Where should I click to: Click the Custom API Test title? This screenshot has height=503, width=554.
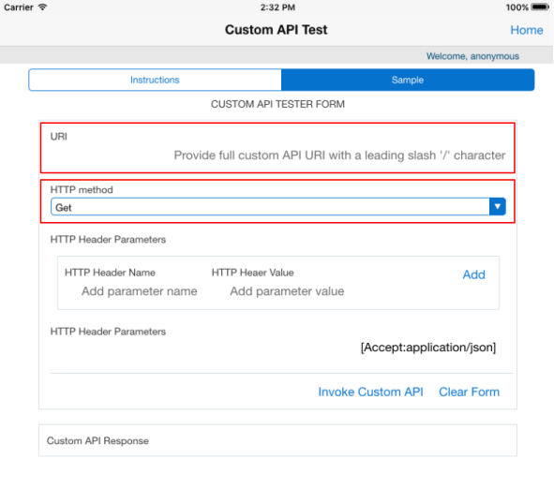pos(276,30)
